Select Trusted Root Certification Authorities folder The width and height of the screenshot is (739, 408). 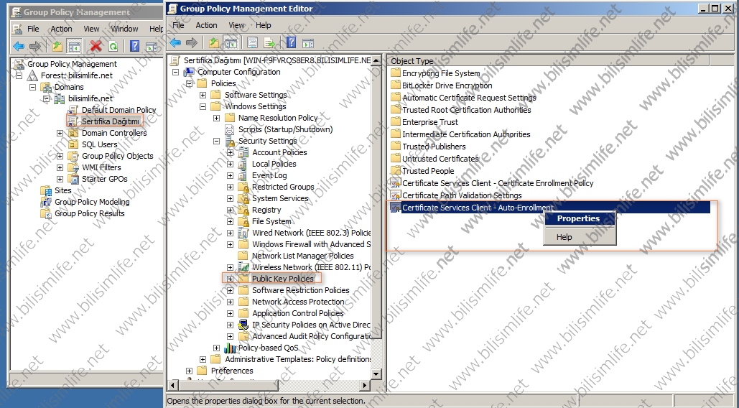pos(461,110)
